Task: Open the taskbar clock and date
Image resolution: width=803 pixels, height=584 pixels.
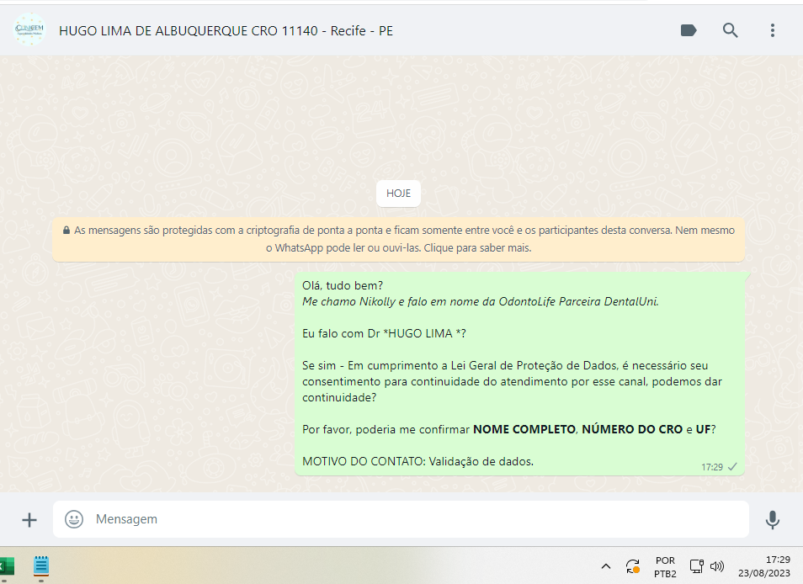Action: (764, 566)
